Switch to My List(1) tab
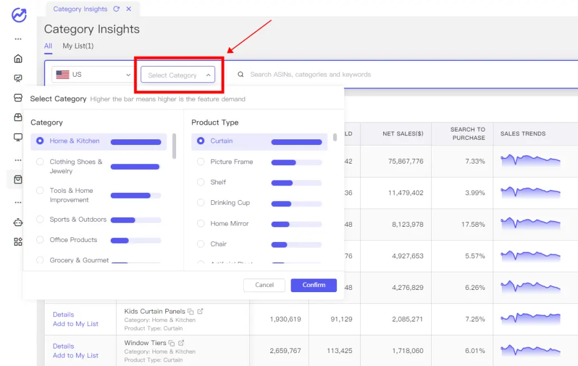 point(78,46)
